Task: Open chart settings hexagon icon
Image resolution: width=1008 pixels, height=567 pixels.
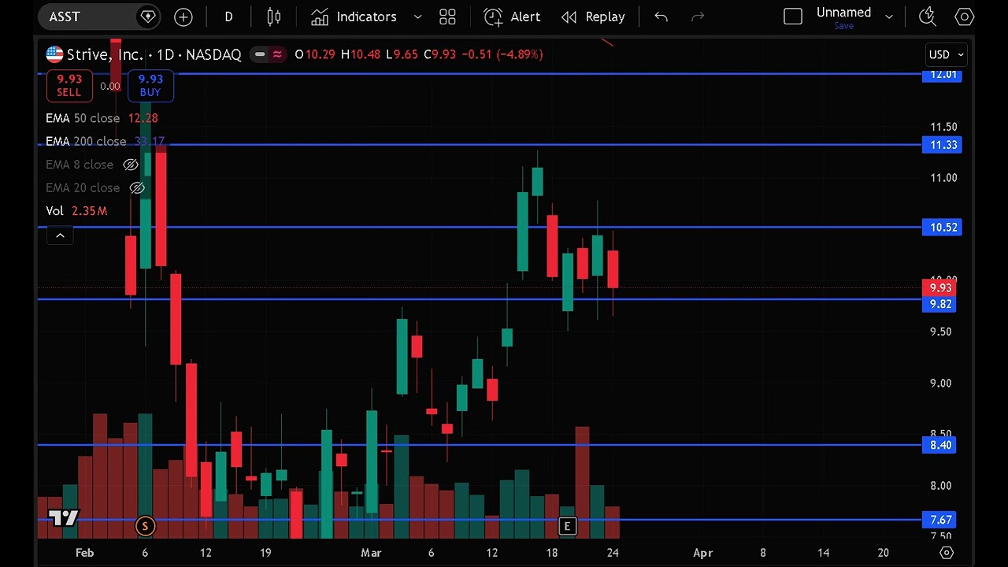Action: tap(964, 17)
